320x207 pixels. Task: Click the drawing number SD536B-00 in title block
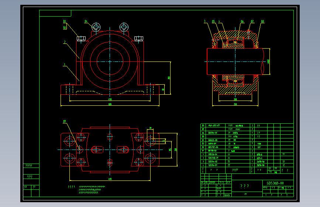click(275, 183)
